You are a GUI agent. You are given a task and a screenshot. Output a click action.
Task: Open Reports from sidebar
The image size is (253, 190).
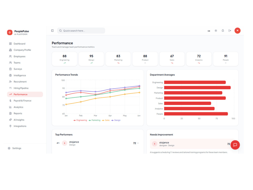tap(25, 113)
